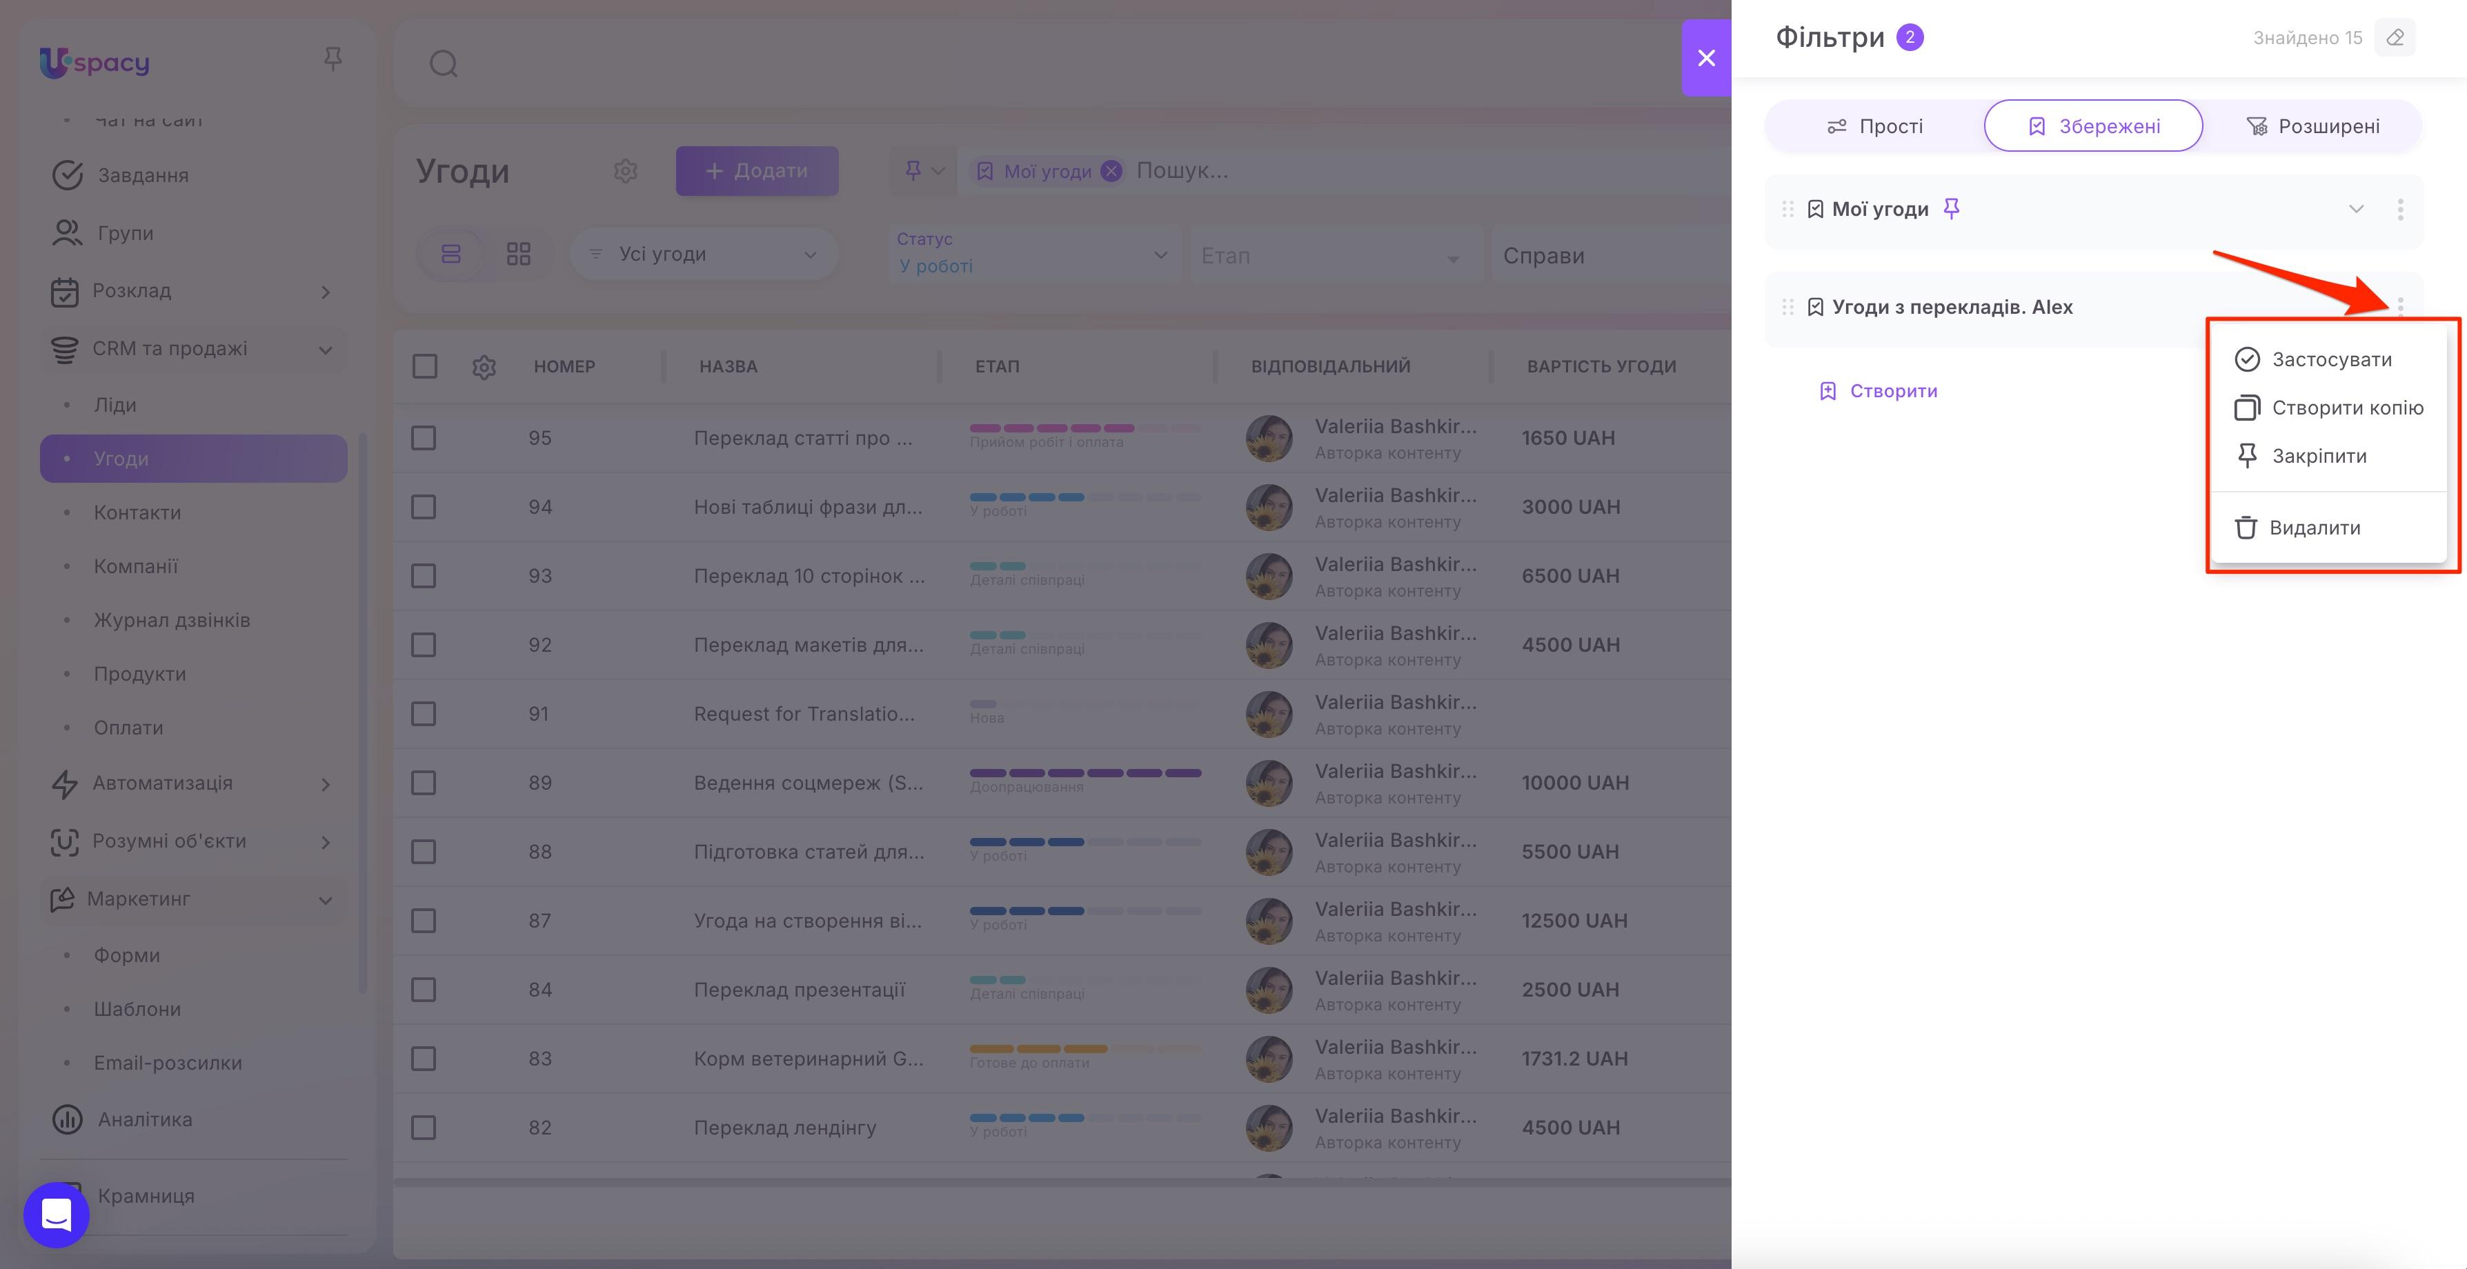
Task: Click avatar of deal 89 responsible
Action: pyautogui.click(x=1269, y=783)
